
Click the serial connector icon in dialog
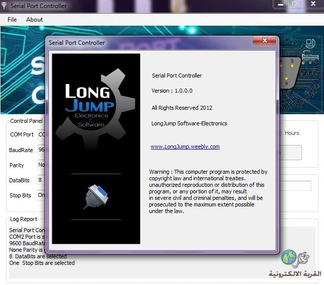click(97, 197)
